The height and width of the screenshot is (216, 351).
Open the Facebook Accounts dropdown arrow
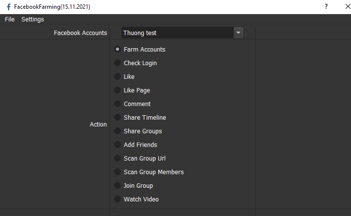click(x=238, y=33)
